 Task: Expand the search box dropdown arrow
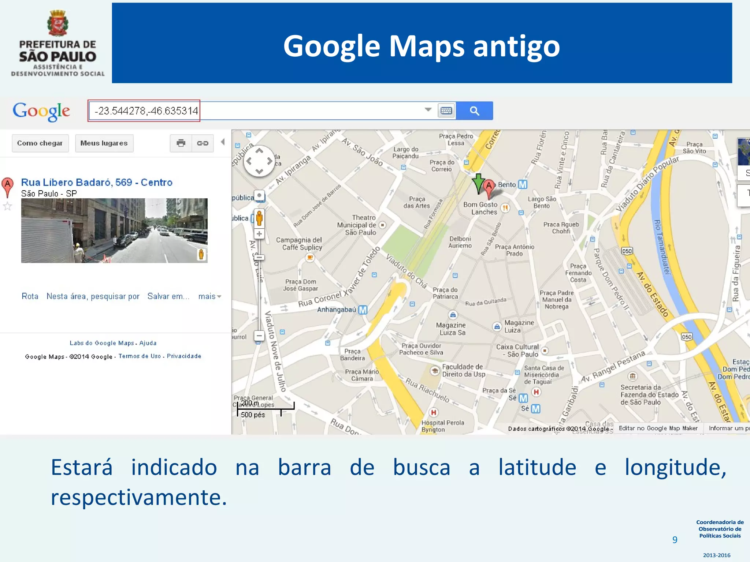pos(428,110)
